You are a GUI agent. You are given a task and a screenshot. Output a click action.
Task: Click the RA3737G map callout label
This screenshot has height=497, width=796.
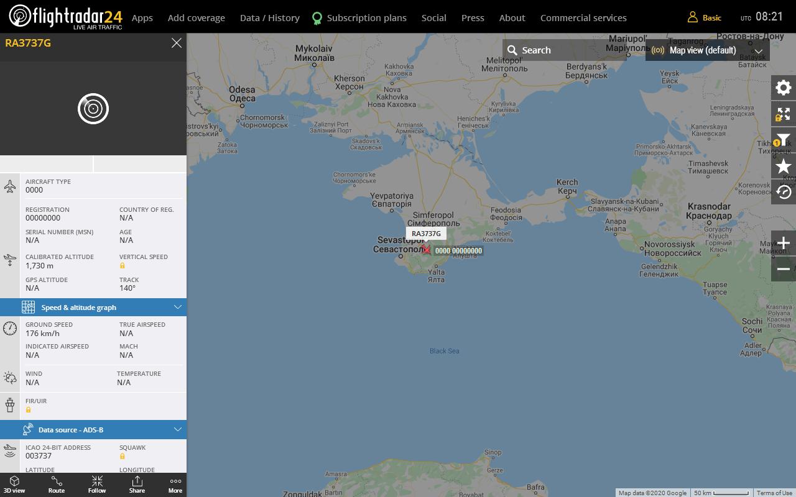pos(426,234)
